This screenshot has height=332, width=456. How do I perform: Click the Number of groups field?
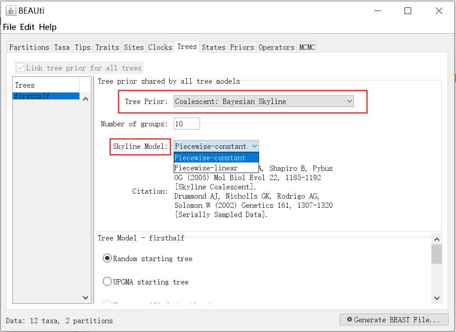(x=187, y=123)
